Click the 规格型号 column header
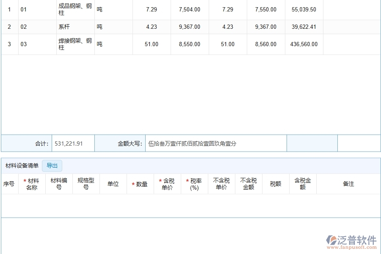The image size is (381, 254). 86,184
